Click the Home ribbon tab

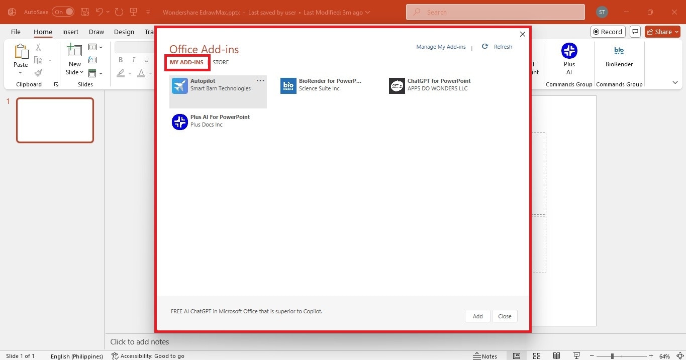point(43,32)
